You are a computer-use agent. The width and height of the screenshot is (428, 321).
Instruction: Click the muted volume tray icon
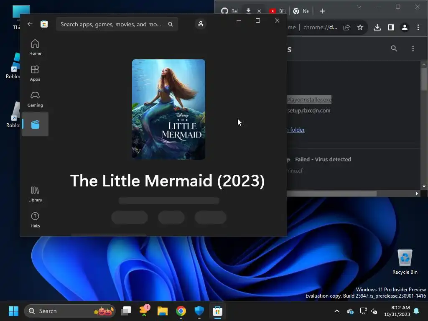[x=374, y=311]
